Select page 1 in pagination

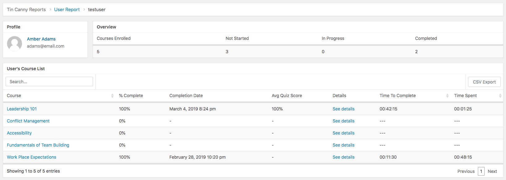tap(481, 171)
